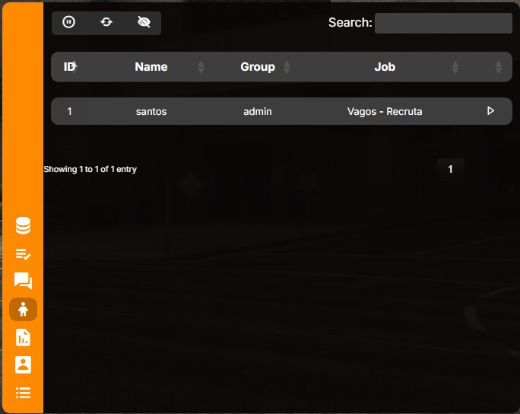This screenshot has height=414, width=520.
Task: Sort the table by Name column
Action: coord(151,67)
